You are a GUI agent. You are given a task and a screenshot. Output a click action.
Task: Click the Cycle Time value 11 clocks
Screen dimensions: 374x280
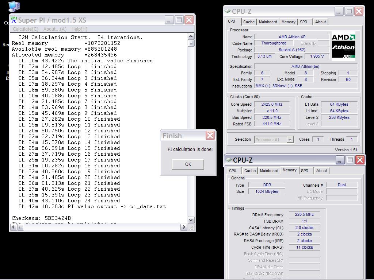[x=304, y=248]
